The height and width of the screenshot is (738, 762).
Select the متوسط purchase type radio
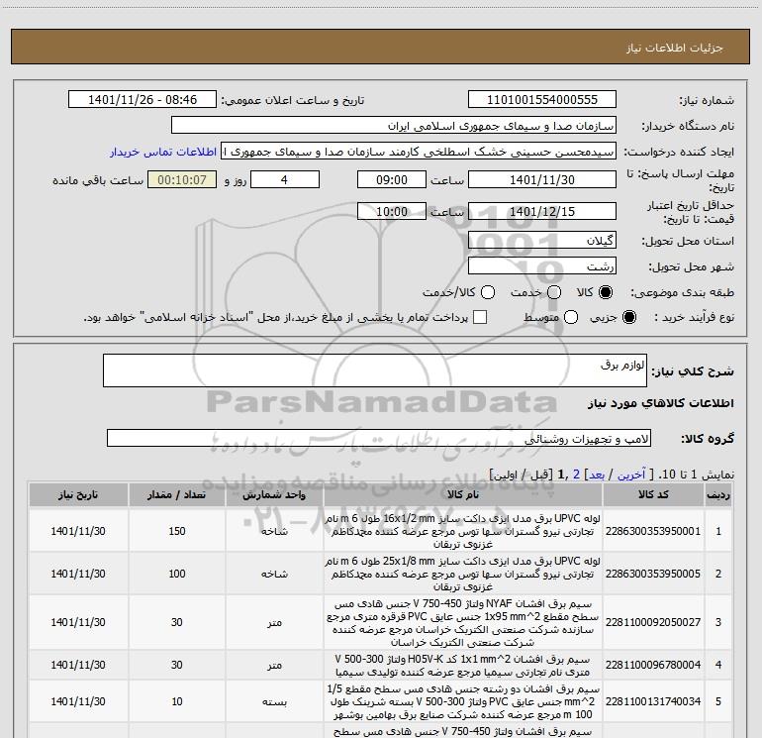tap(571, 317)
